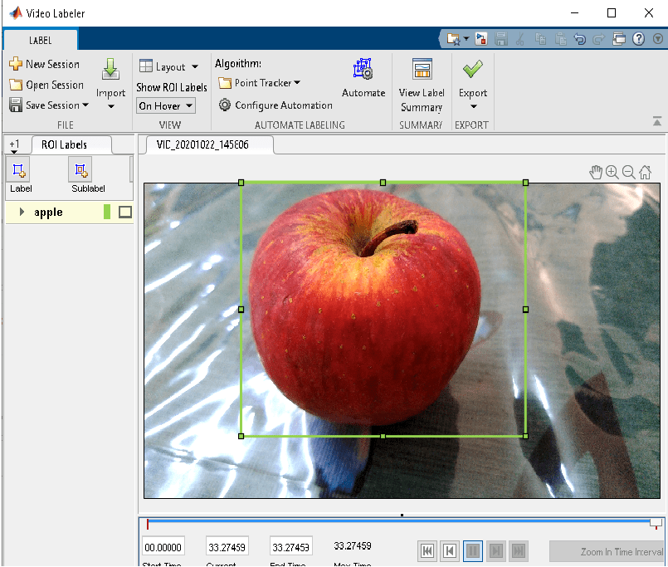The width and height of the screenshot is (668, 567).
Task: Open the Layout dropdown
Action: [x=169, y=66]
